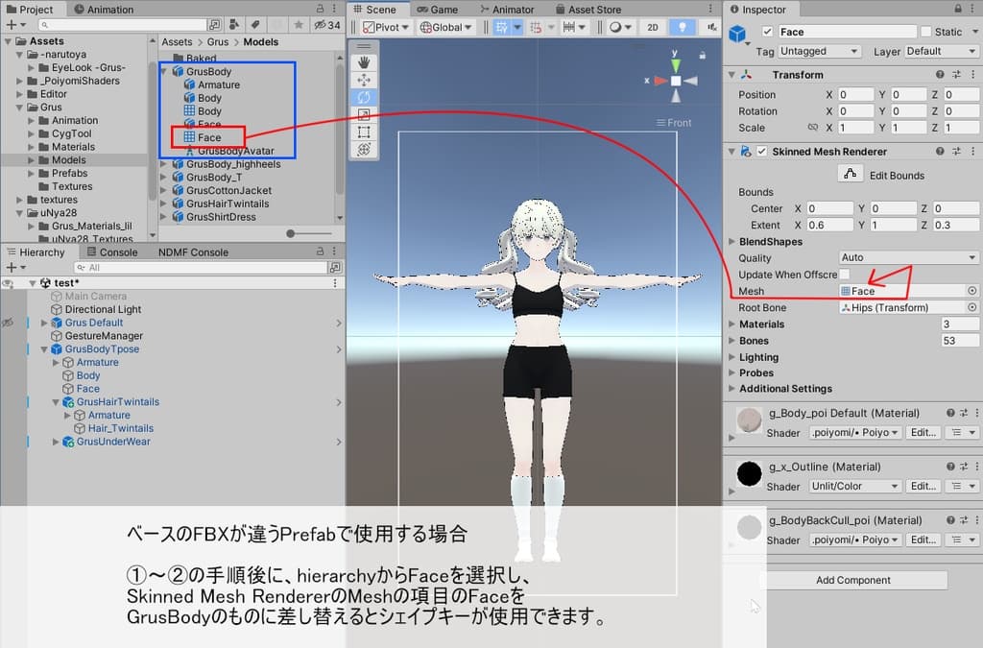Image resolution: width=983 pixels, height=648 pixels.
Task: Click Edit on the g_x_Outline material shader
Action: pyautogui.click(x=923, y=486)
